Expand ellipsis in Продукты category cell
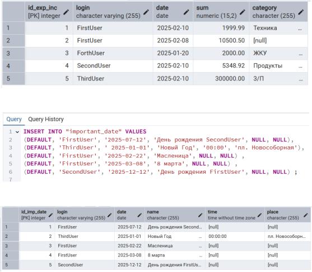The height and width of the screenshot is (272, 312). (x=300, y=67)
